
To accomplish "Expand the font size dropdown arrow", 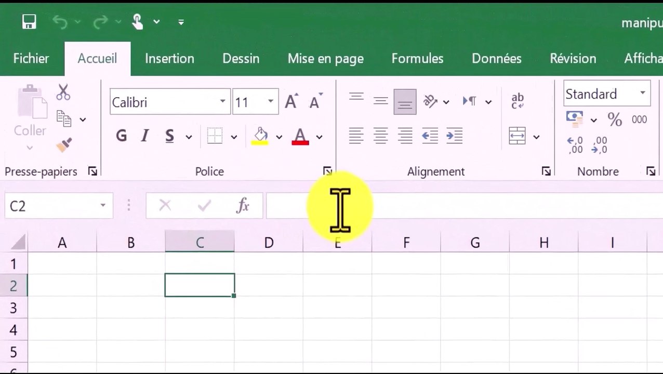I will (x=271, y=102).
